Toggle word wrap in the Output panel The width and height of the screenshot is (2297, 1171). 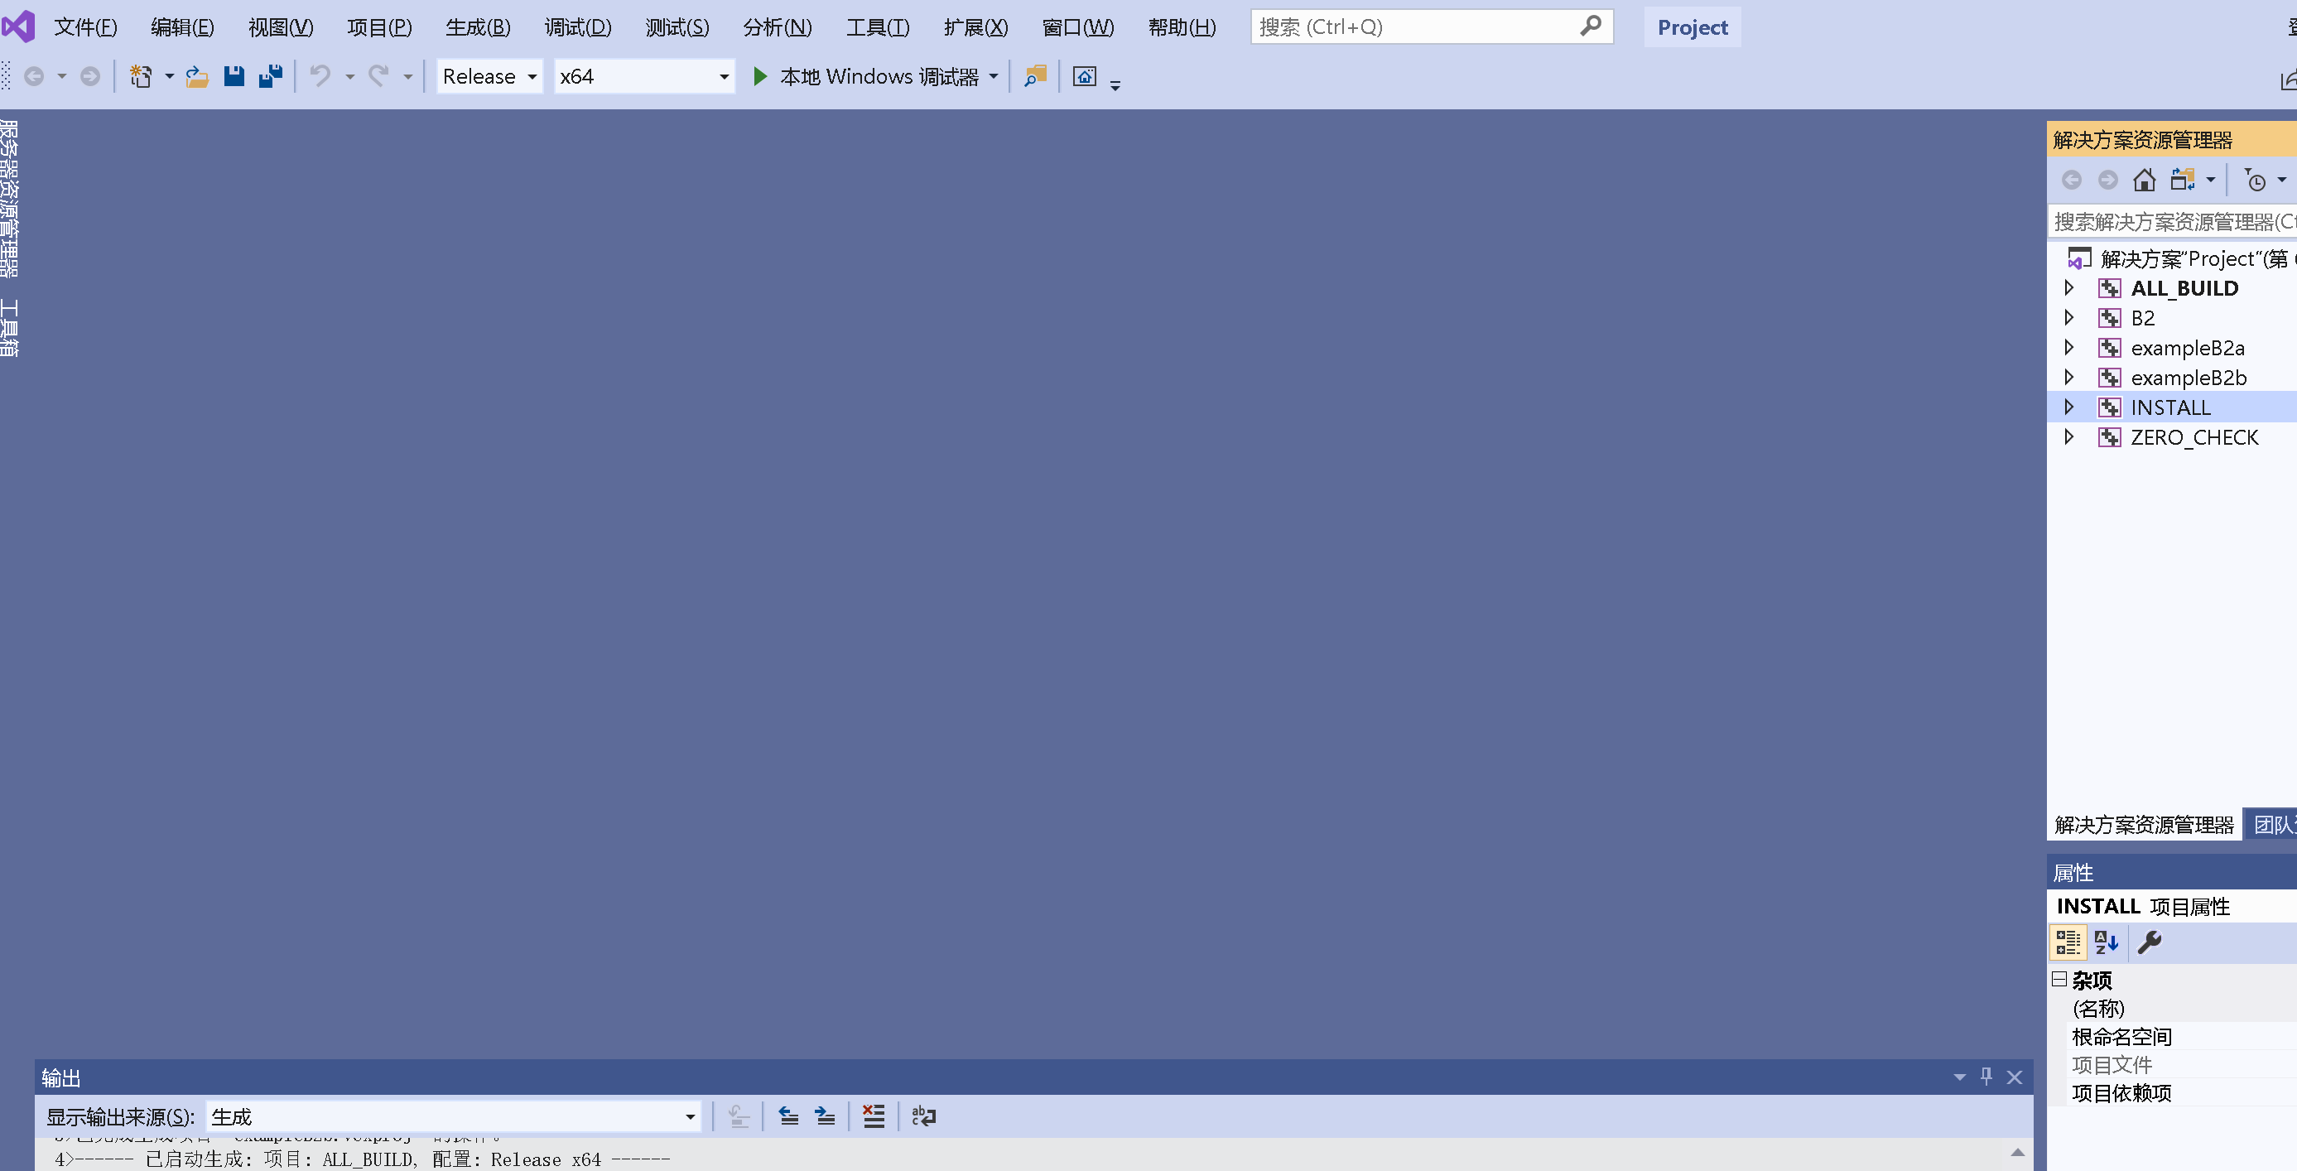[x=923, y=1116]
